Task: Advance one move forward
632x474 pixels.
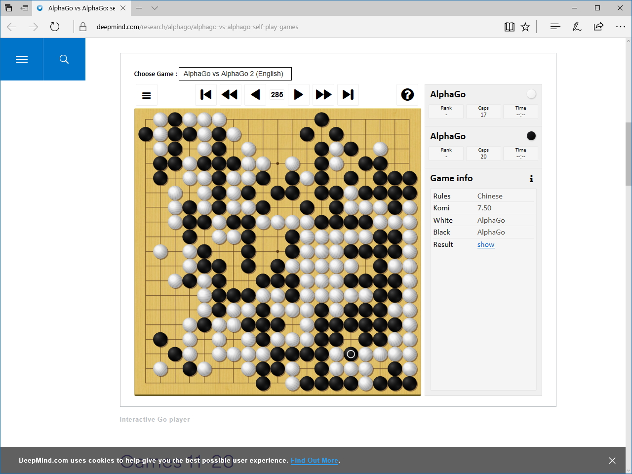Action: point(299,94)
